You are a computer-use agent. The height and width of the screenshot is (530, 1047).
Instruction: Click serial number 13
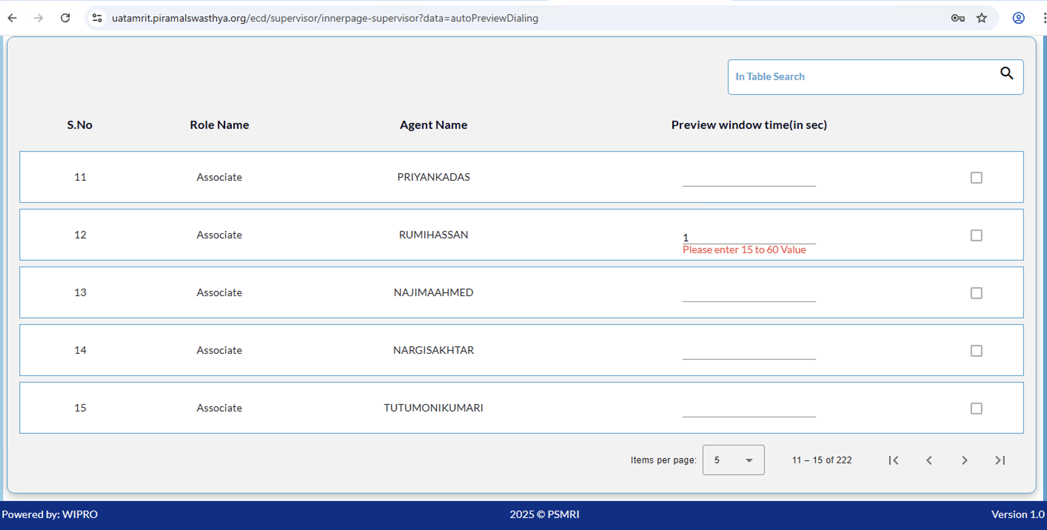pyautogui.click(x=80, y=292)
